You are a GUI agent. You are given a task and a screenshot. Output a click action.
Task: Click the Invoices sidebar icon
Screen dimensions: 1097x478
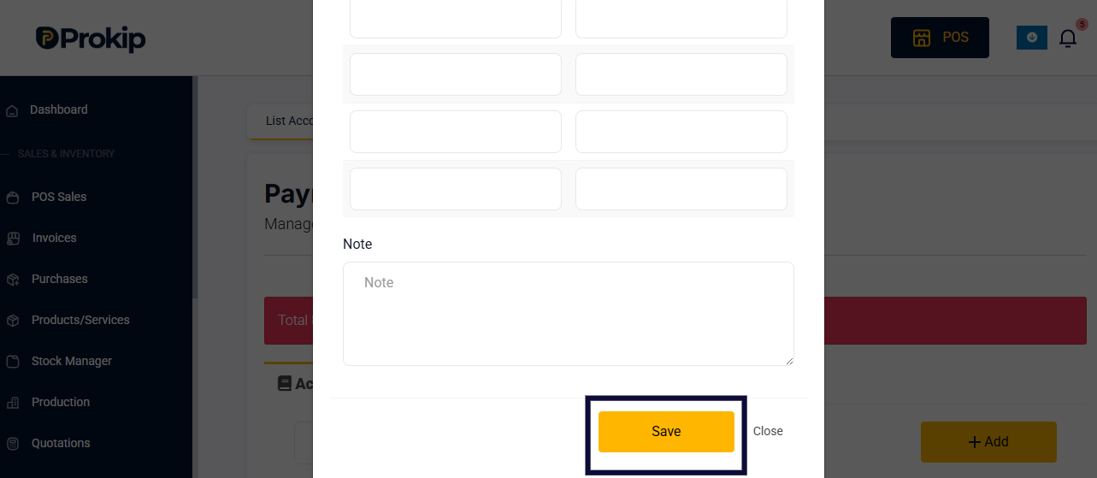click(x=13, y=239)
